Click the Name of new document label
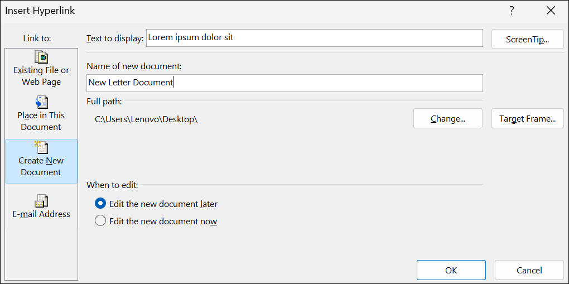Image resolution: width=569 pixels, height=284 pixels. click(x=134, y=66)
